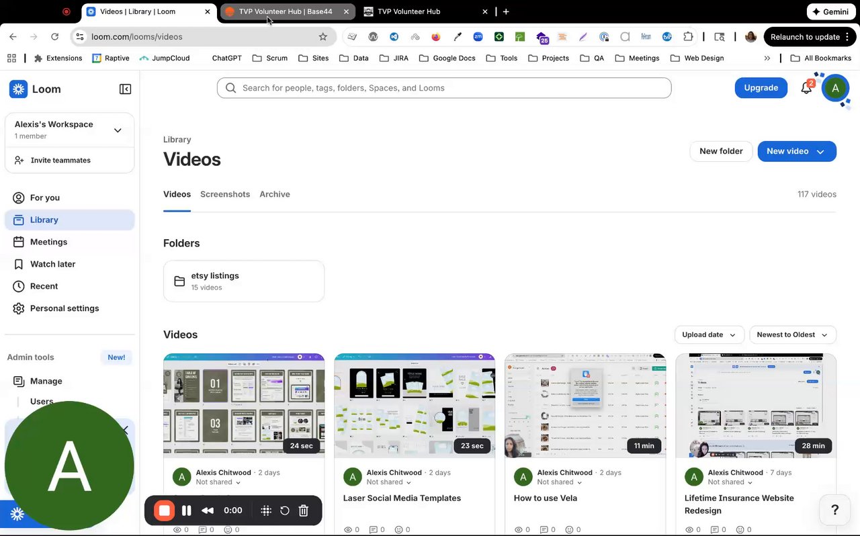Open Not shared dropdown for the 24 sec video

[x=218, y=482]
